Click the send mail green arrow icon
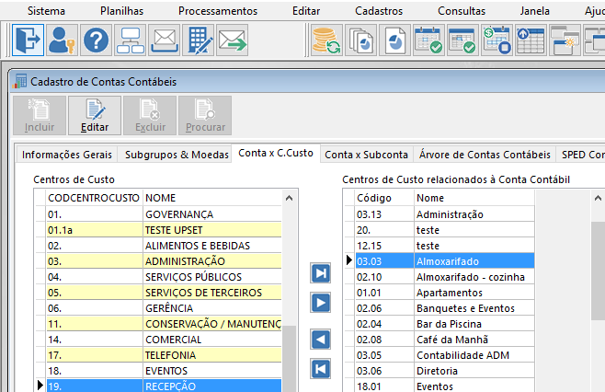 click(x=233, y=40)
